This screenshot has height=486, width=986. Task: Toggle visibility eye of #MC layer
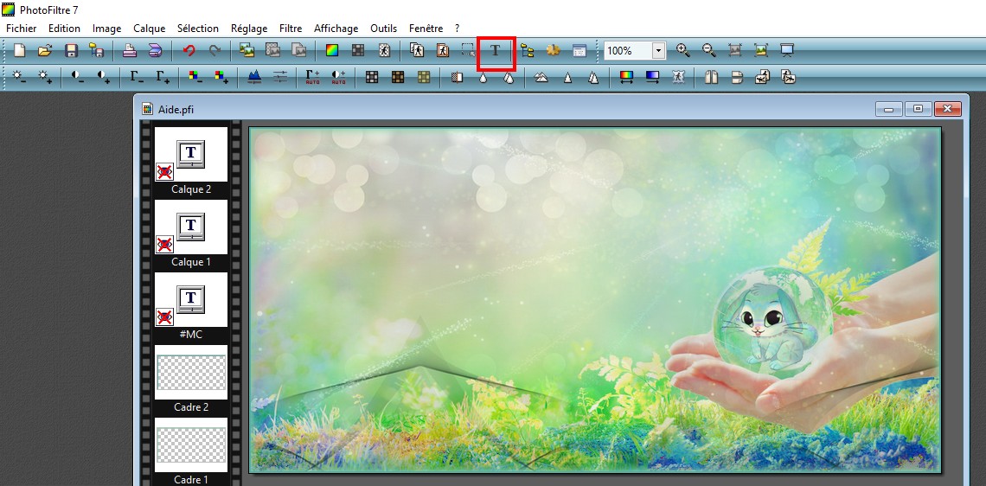tap(165, 317)
